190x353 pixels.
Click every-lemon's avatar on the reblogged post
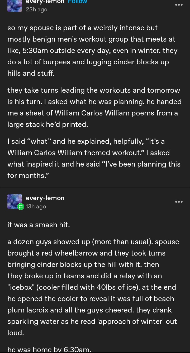click(15, 202)
